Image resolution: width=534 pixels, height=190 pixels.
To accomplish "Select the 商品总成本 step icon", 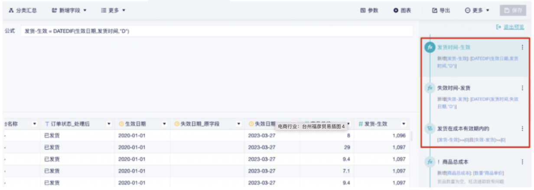I will 430,162.
